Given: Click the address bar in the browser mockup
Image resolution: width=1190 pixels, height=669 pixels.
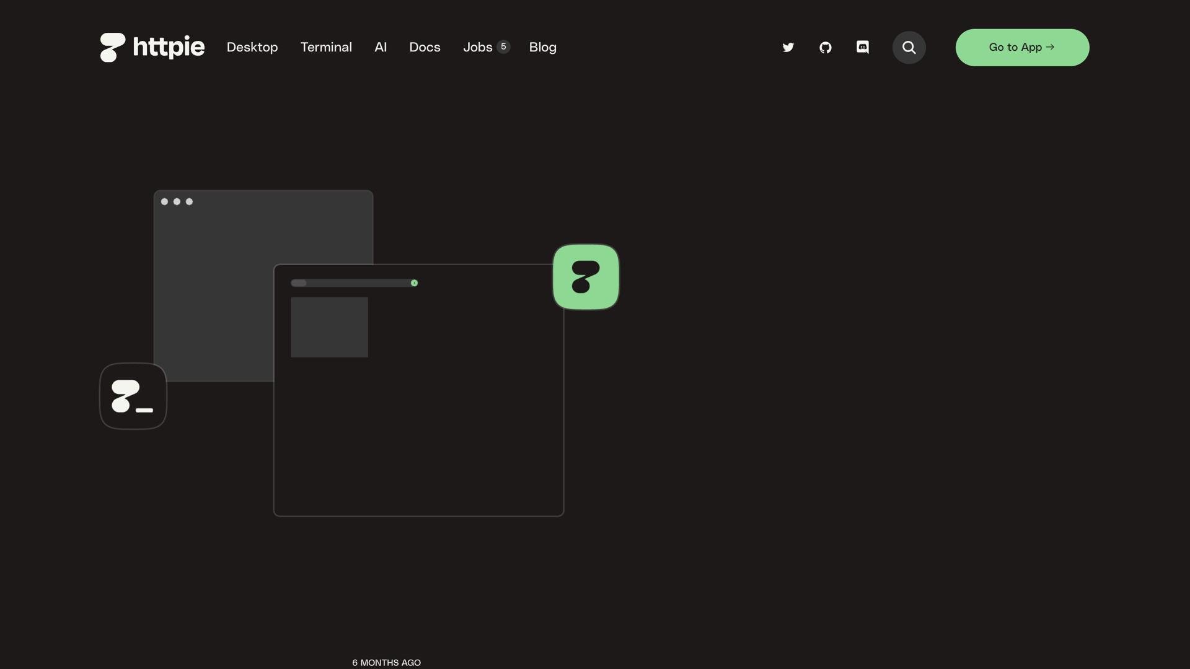Looking at the screenshot, I should [x=355, y=283].
